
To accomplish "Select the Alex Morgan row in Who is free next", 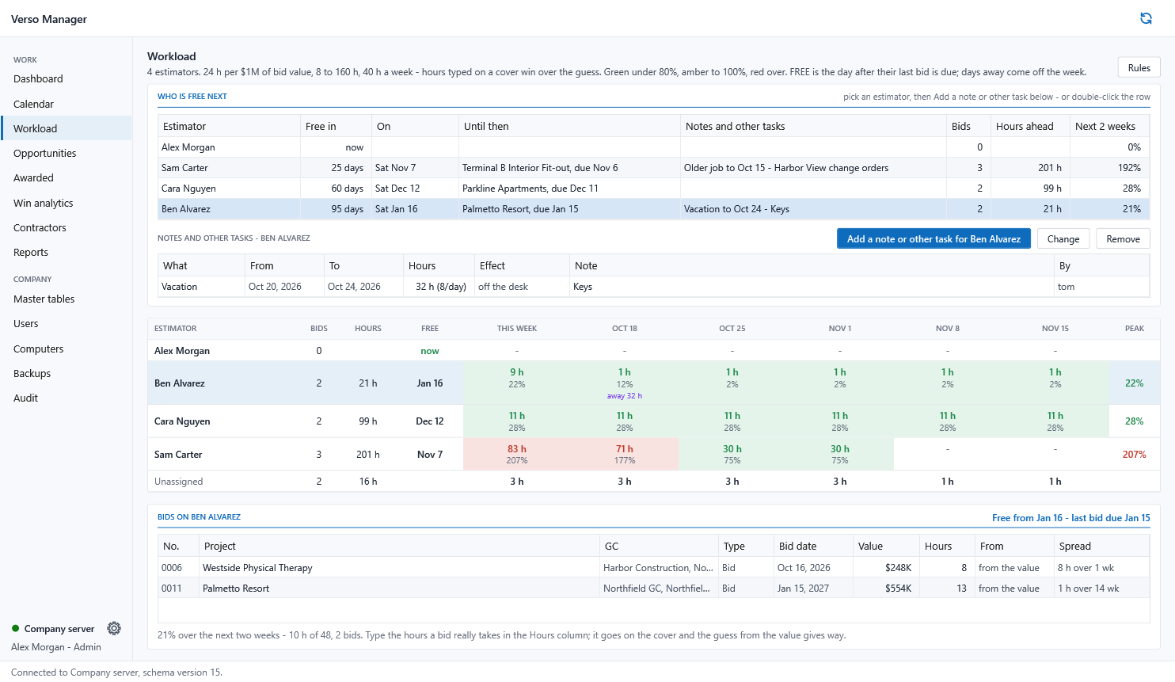I will (653, 147).
